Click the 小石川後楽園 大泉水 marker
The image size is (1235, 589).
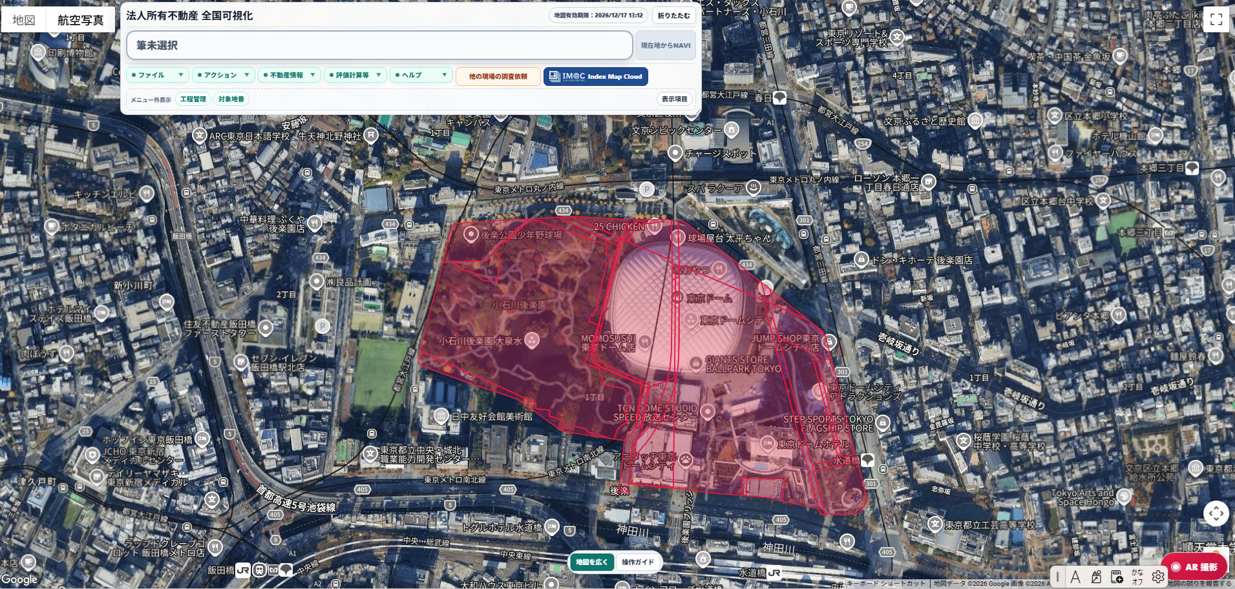click(531, 340)
